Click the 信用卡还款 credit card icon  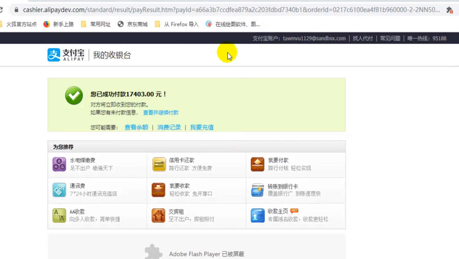[159, 164]
